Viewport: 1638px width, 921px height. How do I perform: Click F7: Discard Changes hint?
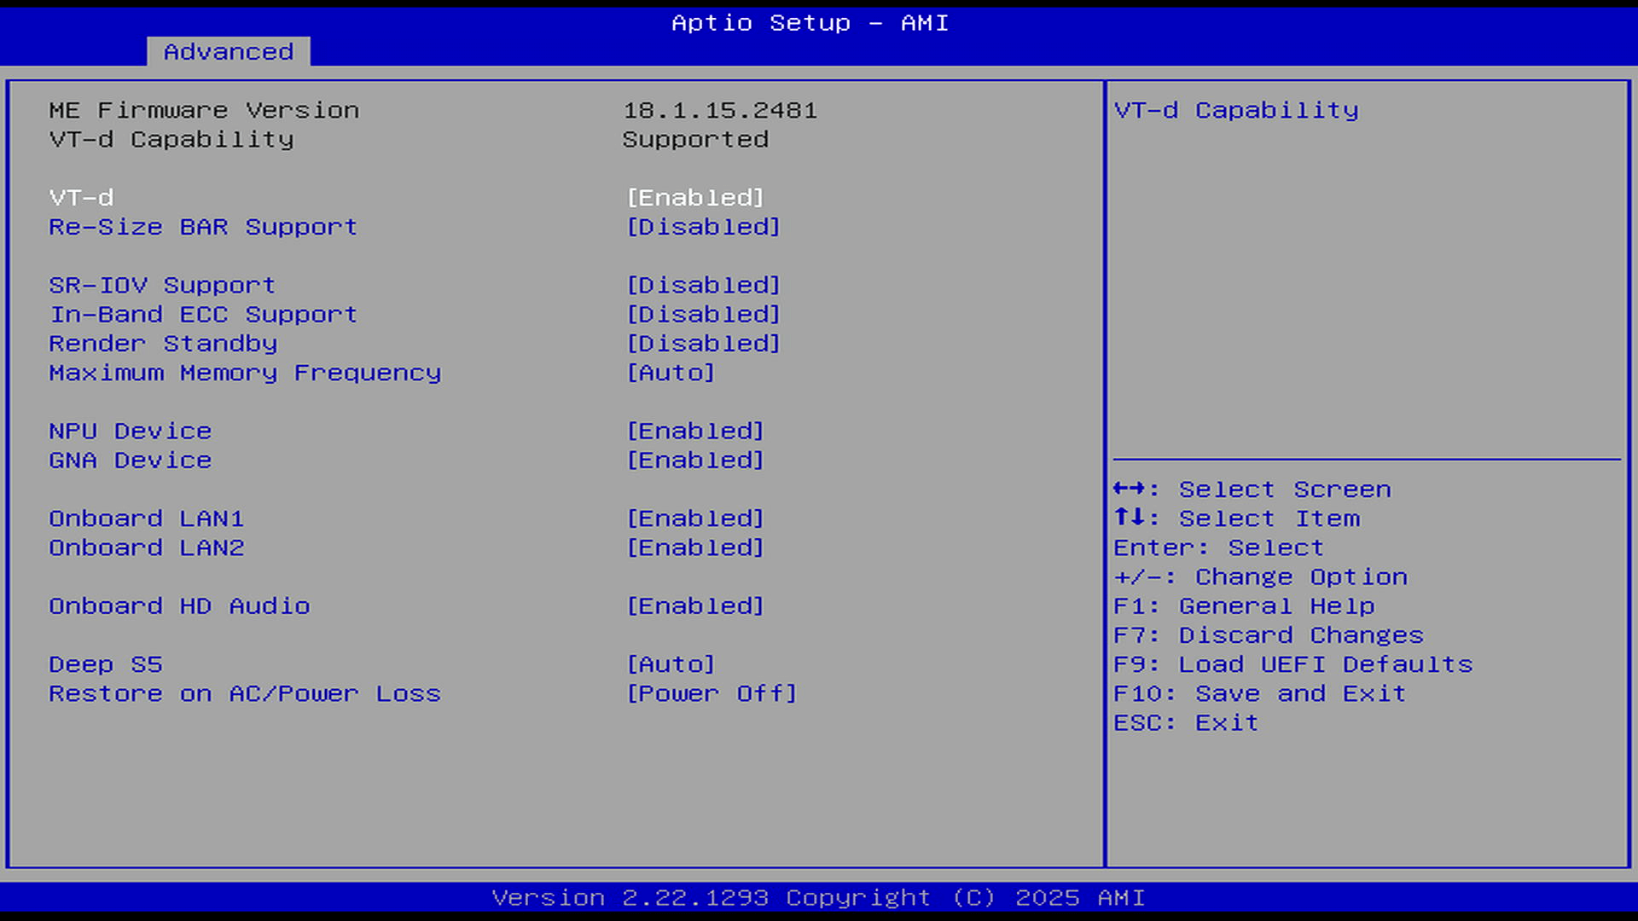[x=1268, y=635]
